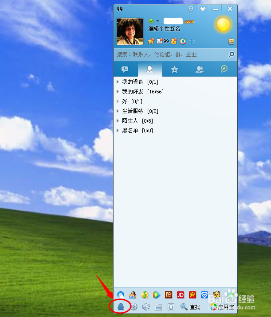Click the 查找 find button

[x=190, y=307]
